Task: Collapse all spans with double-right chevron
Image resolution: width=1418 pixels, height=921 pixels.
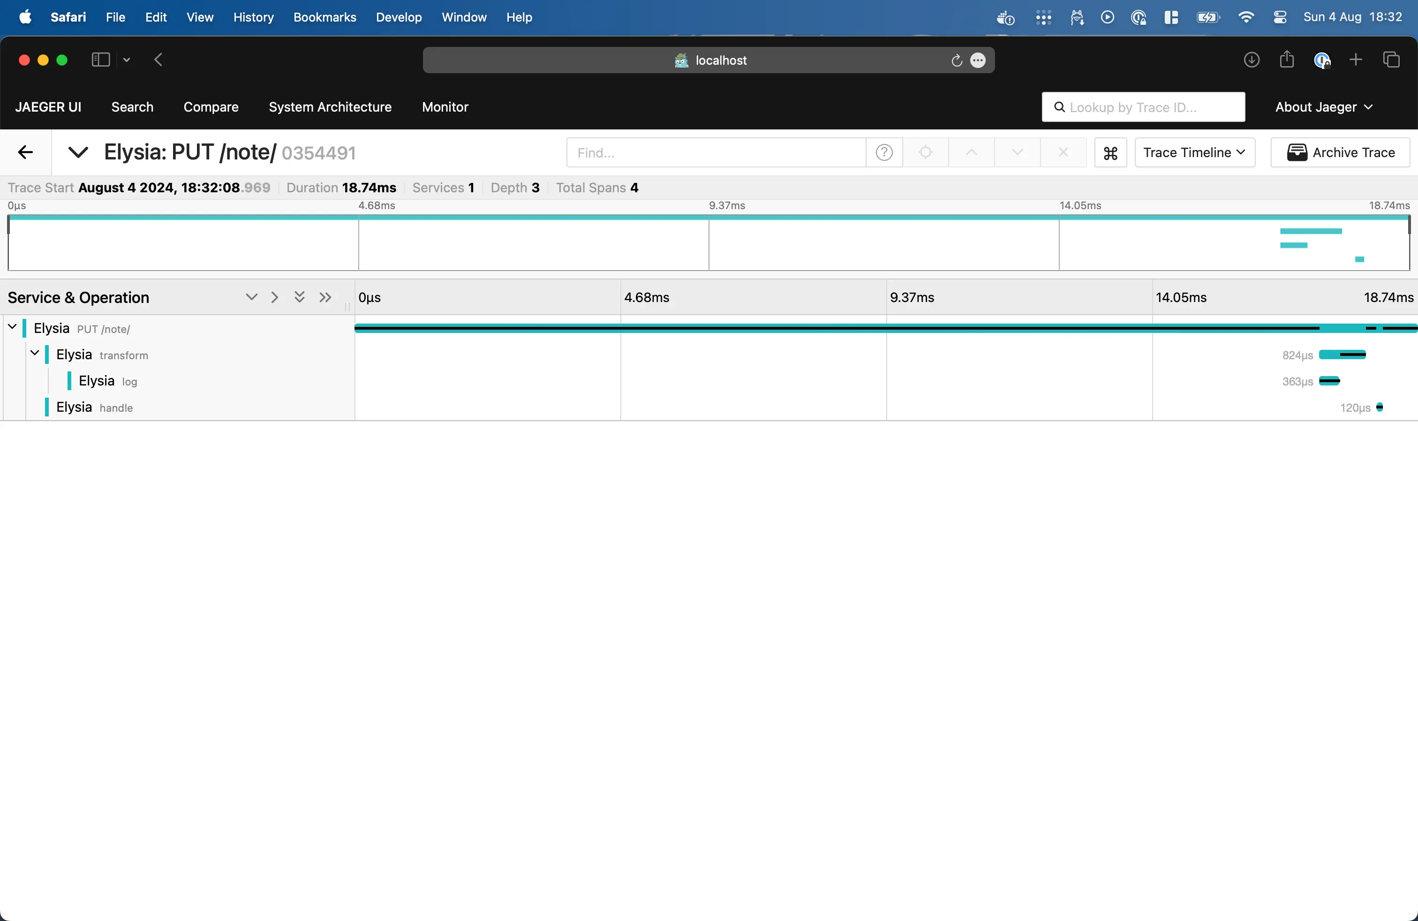Action: point(324,297)
